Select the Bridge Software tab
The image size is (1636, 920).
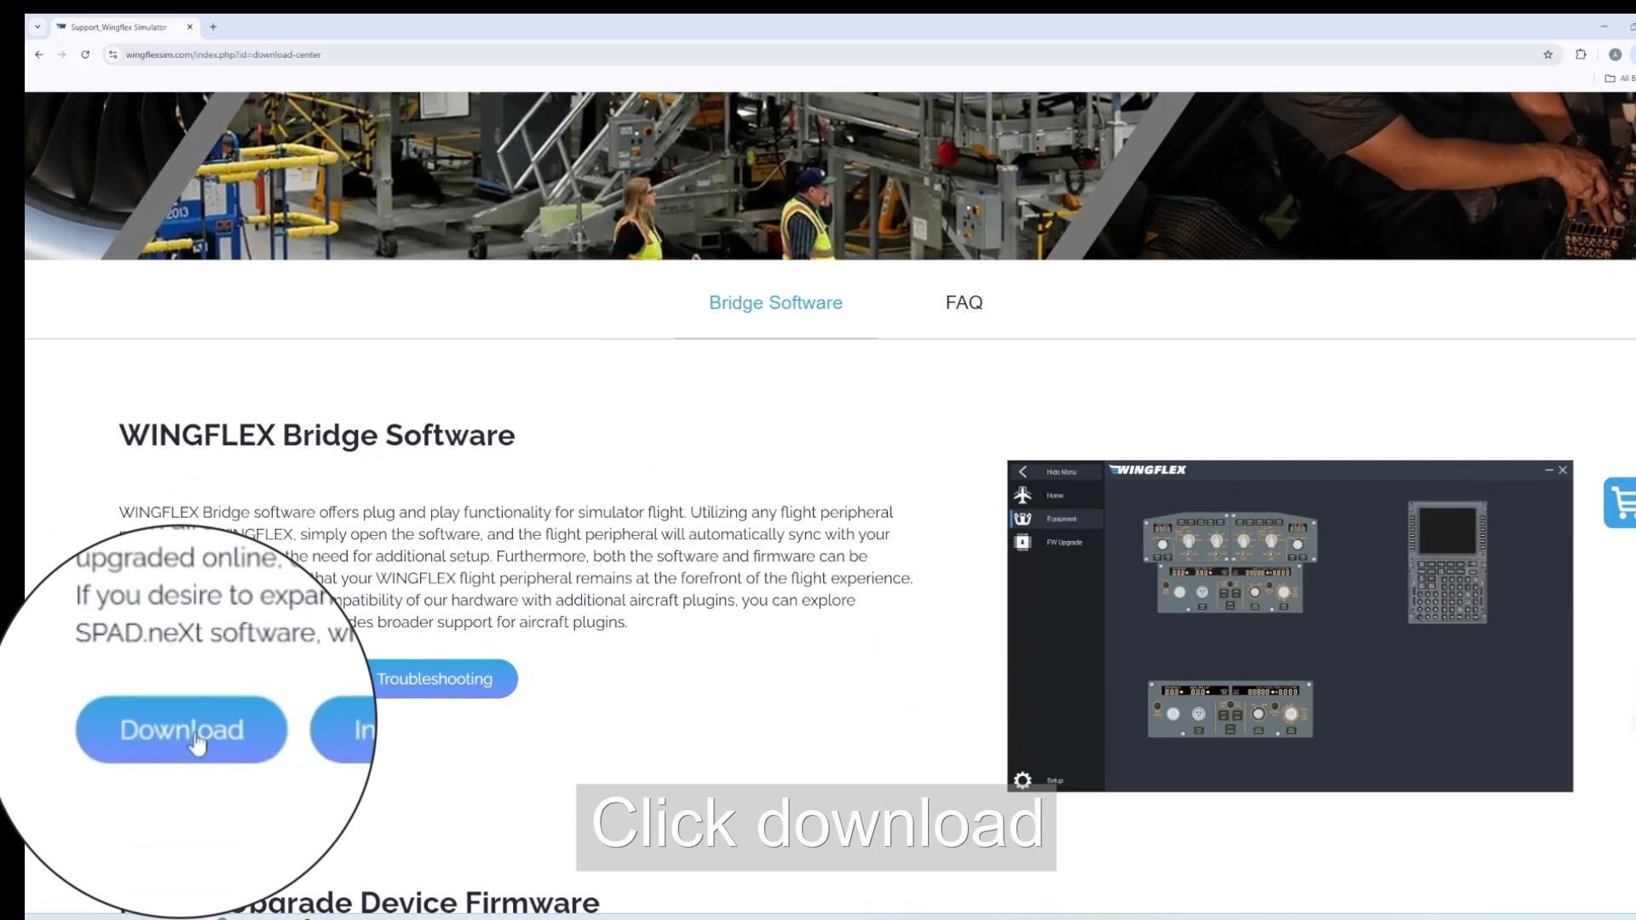click(775, 302)
